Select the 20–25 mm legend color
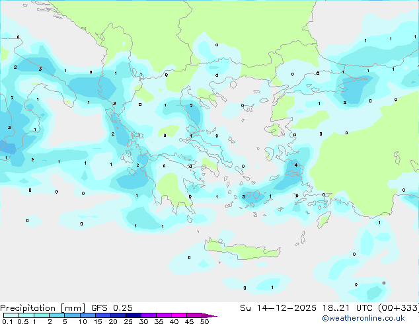419x324 pixels. pos(118,315)
